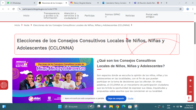Open Transparencia y acceso a la información
This screenshot has width=196, height=110.
pos(52,16)
